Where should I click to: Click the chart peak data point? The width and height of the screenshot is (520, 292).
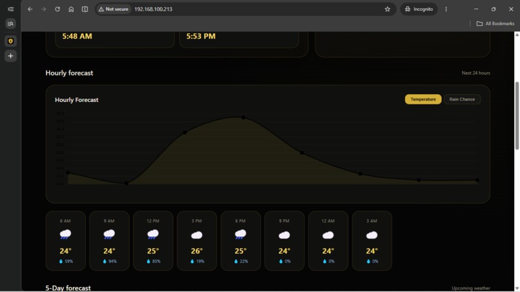click(243, 117)
